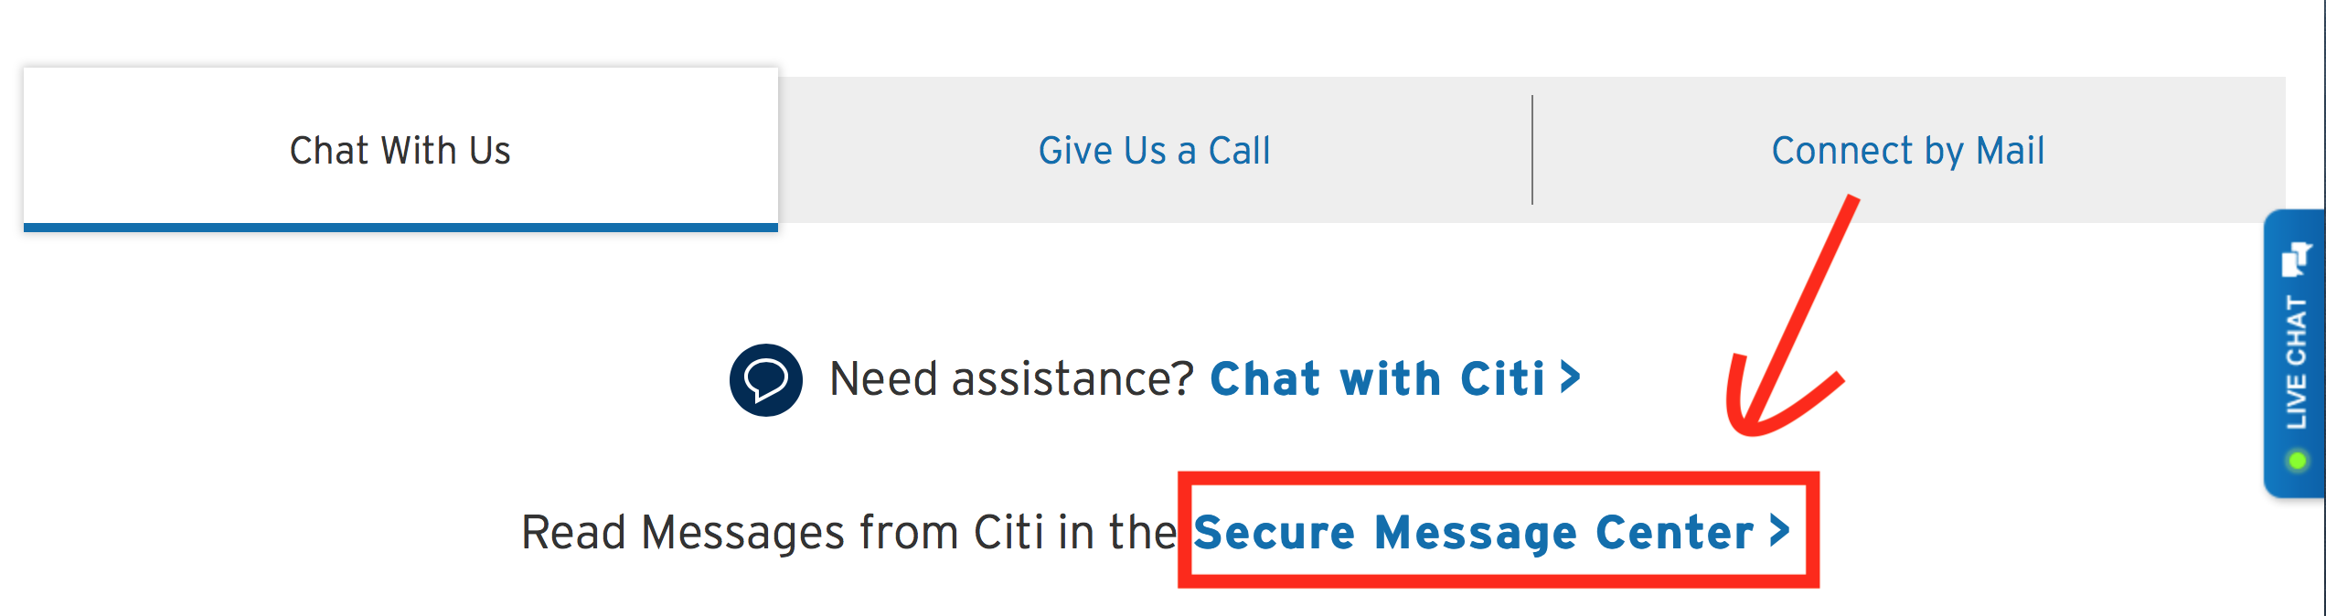Click the green online status dot
The image size is (2326, 616).
[x=2296, y=461]
